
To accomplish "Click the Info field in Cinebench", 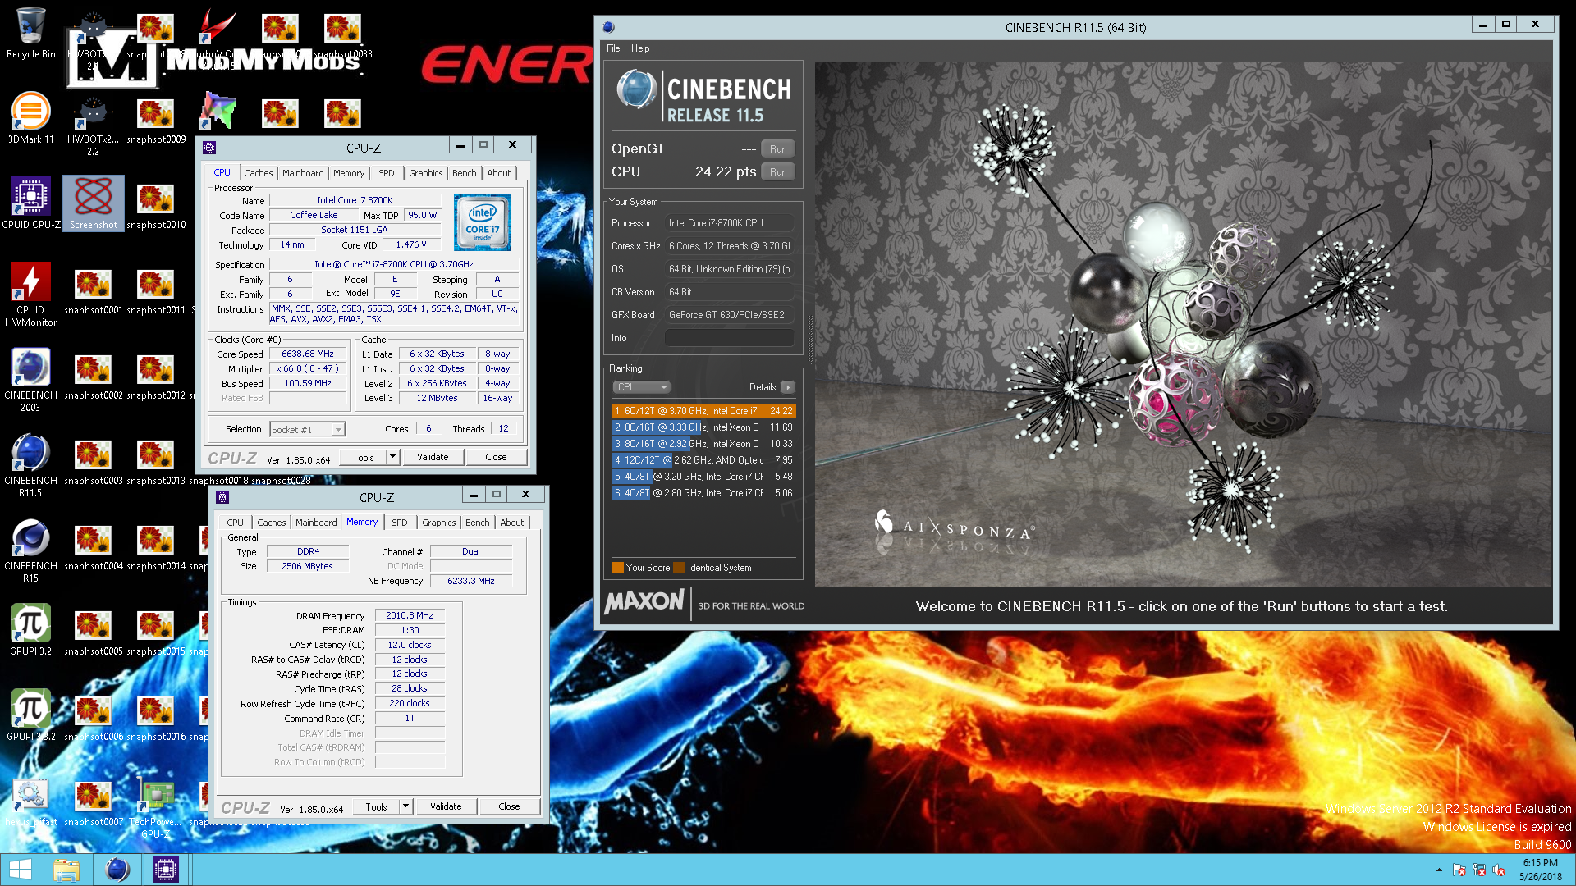I will [729, 338].
